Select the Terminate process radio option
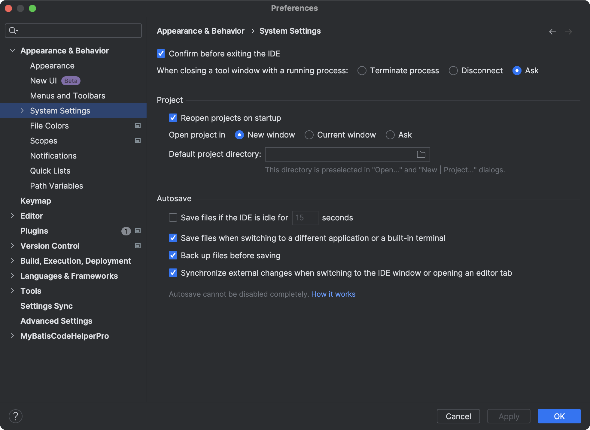 coord(362,71)
